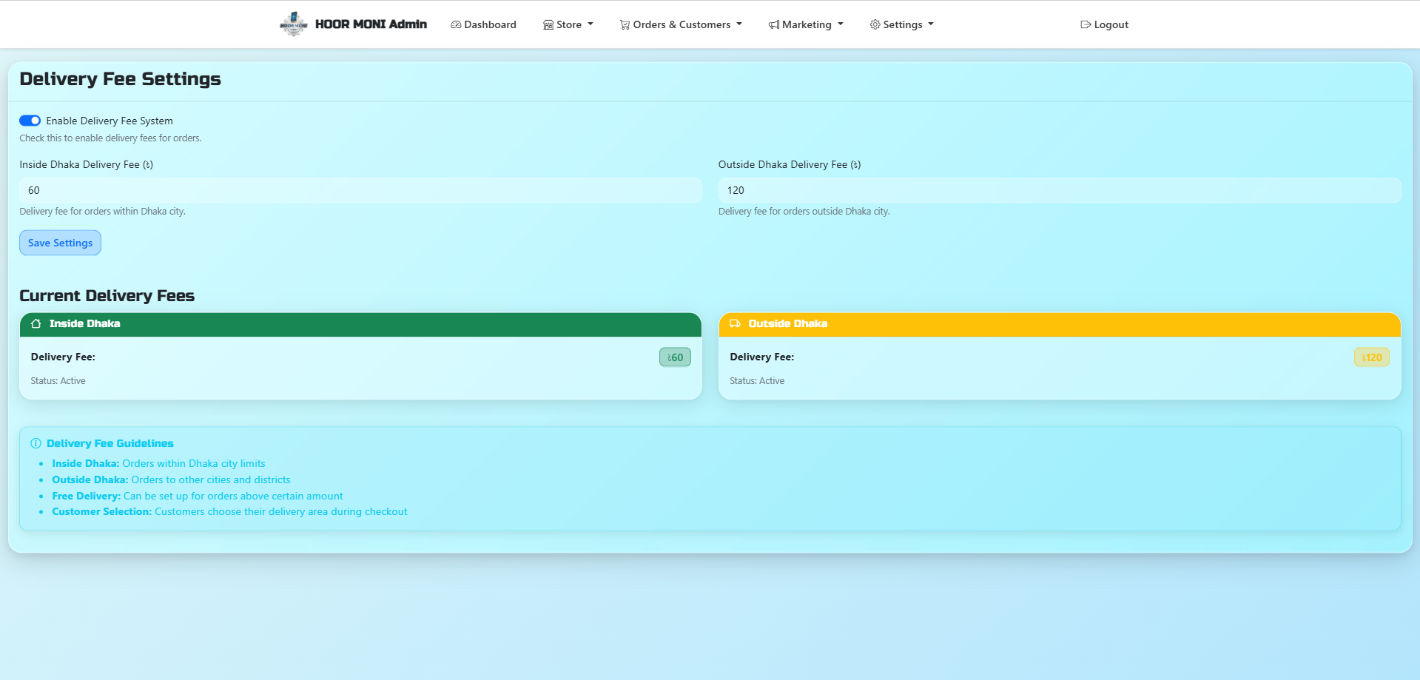Click the Dashboard speedometer icon
The height and width of the screenshot is (680, 1420).
(456, 24)
